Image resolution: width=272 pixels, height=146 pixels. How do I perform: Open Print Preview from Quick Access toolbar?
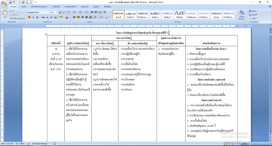tap(27, 2)
